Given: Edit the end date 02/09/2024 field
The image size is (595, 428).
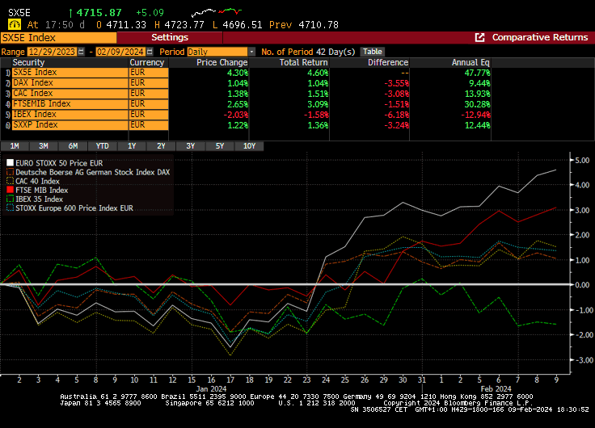Looking at the screenshot, I should [120, 52].
